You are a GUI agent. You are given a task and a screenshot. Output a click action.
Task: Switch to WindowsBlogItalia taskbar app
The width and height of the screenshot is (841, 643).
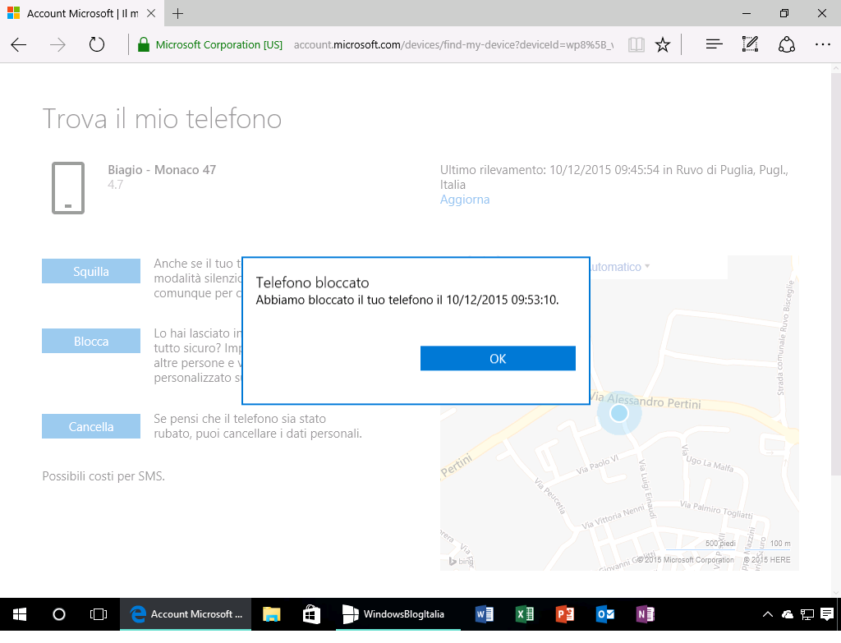pyautogui.click(x=398, y=614)
